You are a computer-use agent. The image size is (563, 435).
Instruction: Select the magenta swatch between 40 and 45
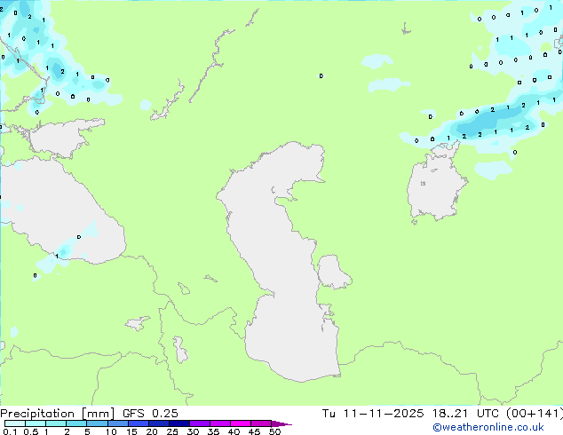(241, 423)
